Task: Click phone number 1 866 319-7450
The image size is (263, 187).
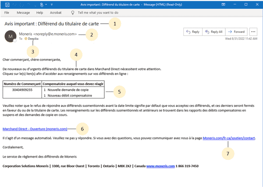Action: tap(187, 166)
